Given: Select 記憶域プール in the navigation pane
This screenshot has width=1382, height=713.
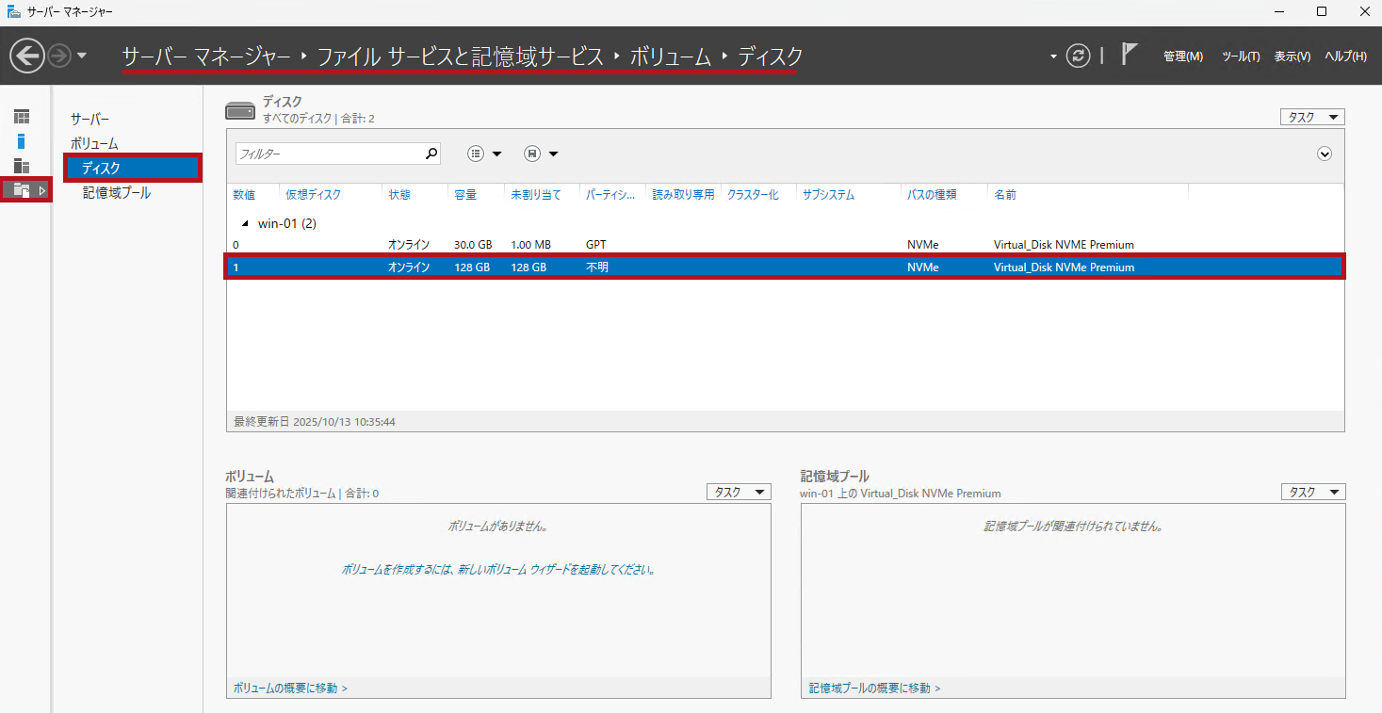Looking at the screenshot, I should (116, 192).
